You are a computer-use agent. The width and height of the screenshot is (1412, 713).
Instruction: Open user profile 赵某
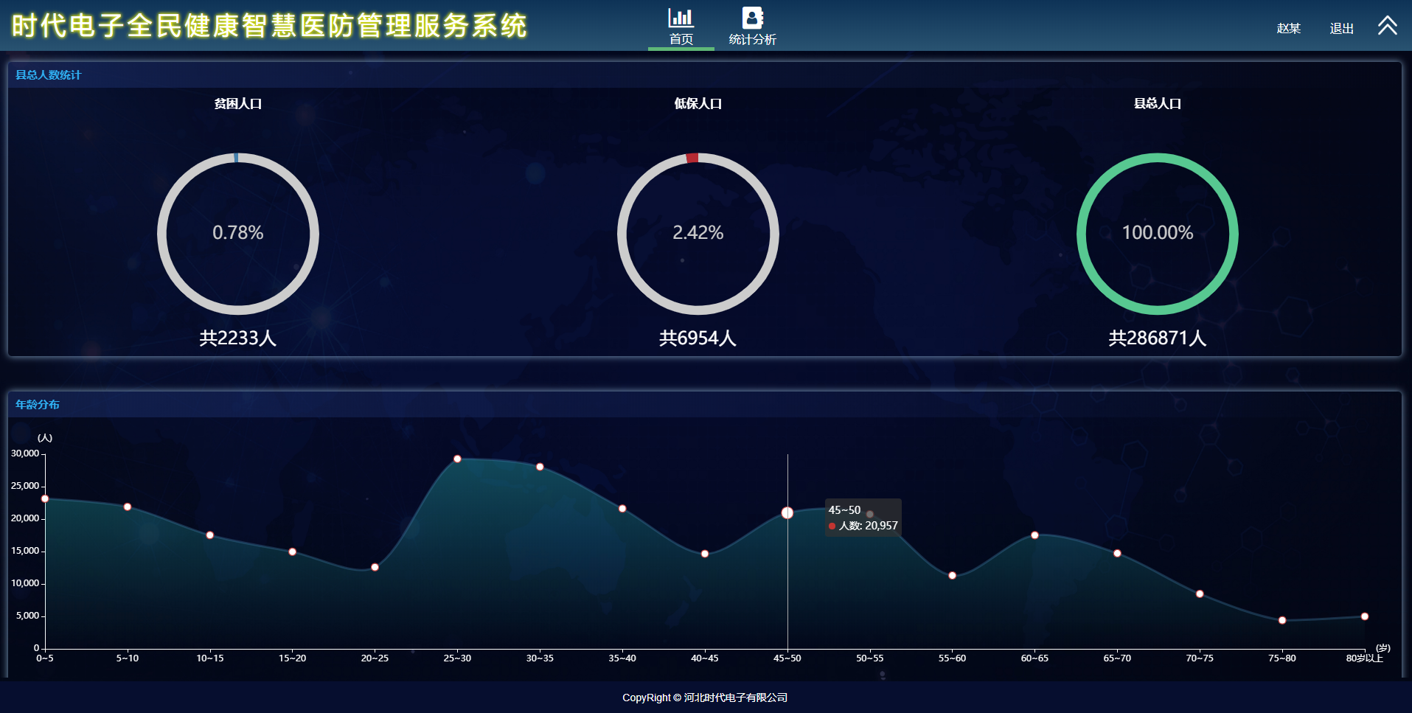click(1288, 29)
